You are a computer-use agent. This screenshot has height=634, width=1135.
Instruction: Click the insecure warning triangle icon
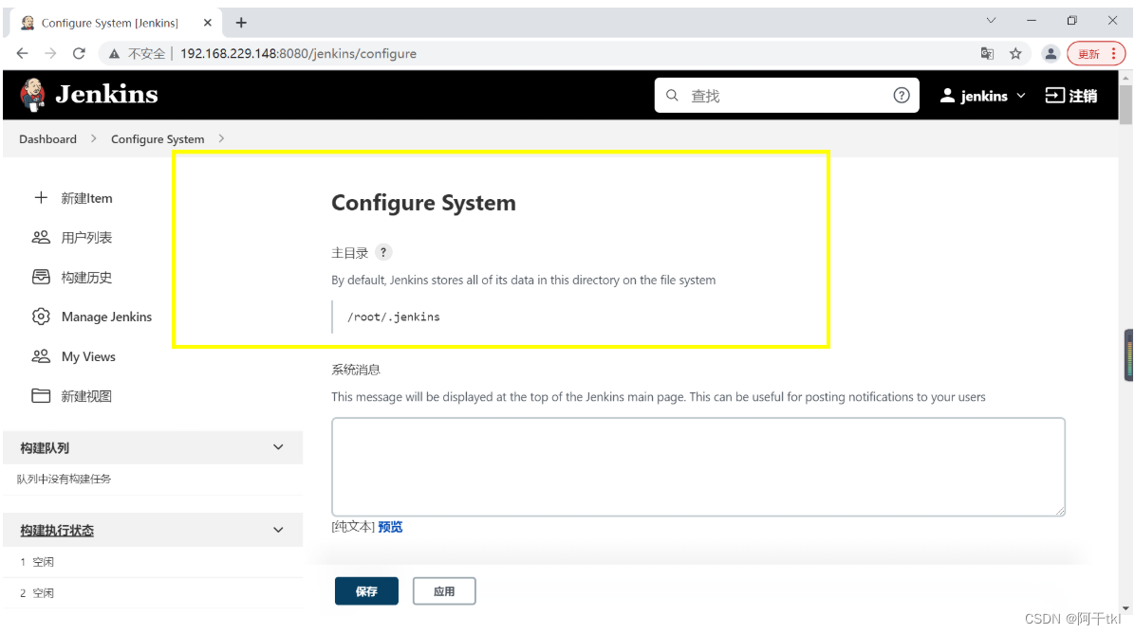coord(115,53)
